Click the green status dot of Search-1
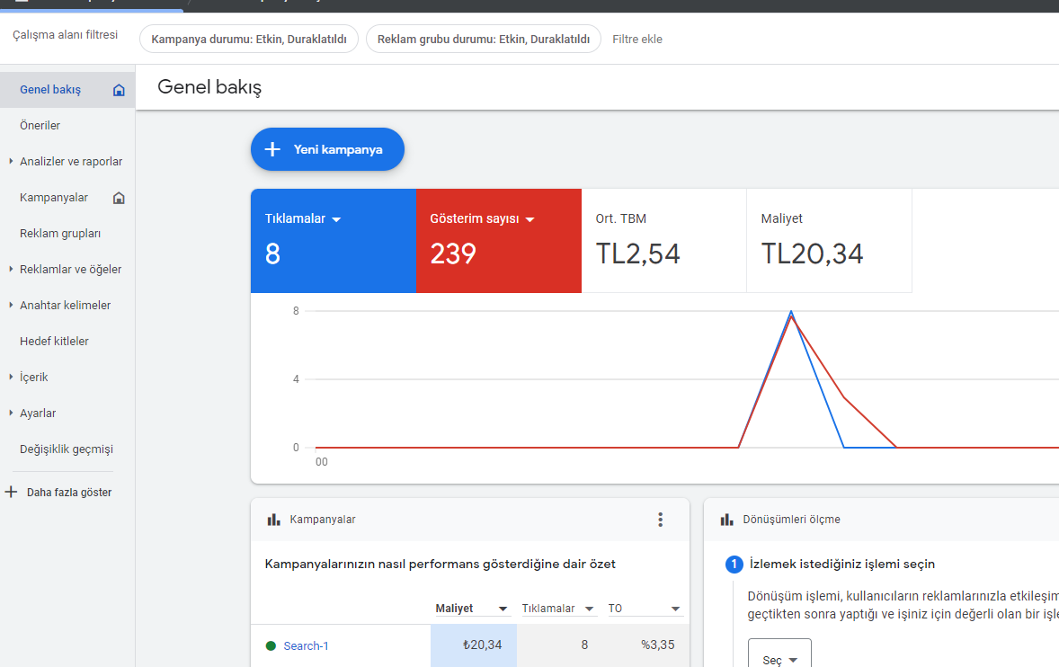The image size is (1059, 667). [271, 646]
